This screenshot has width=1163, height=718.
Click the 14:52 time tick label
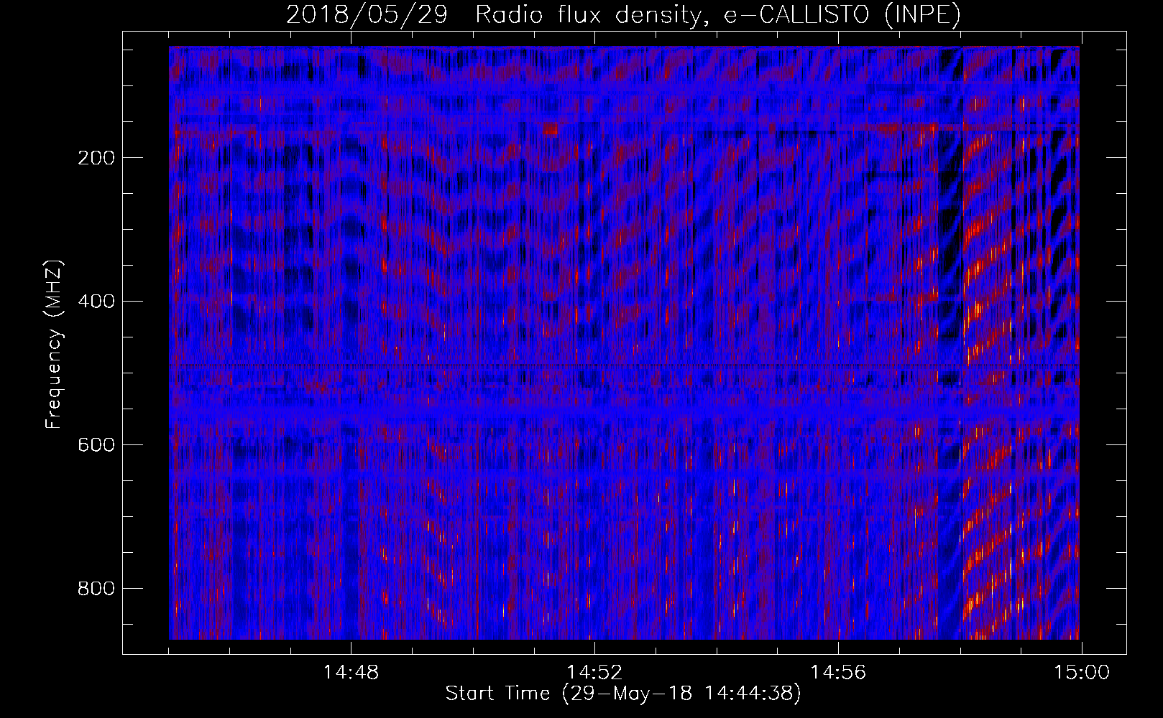[594, 673]
